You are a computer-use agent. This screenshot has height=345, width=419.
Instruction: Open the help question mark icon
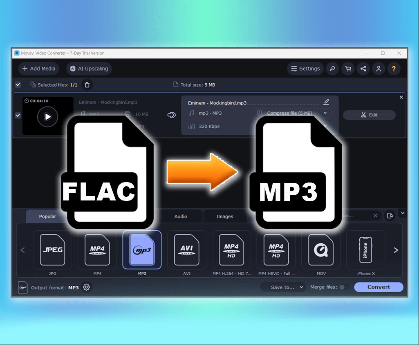point(394,69)
